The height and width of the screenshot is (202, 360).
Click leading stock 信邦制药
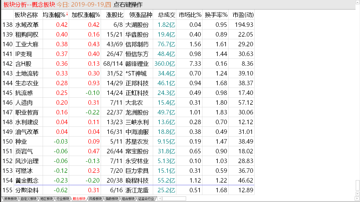pyautogui.click(x=137, y=44)
